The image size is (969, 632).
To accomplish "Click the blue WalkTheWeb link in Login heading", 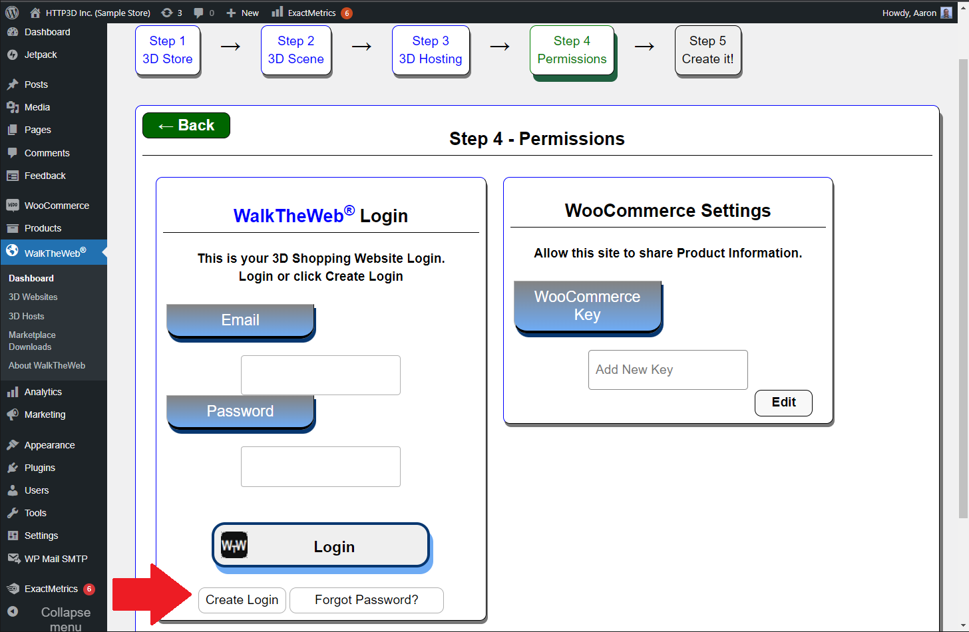I will click(x=293, y=215).
